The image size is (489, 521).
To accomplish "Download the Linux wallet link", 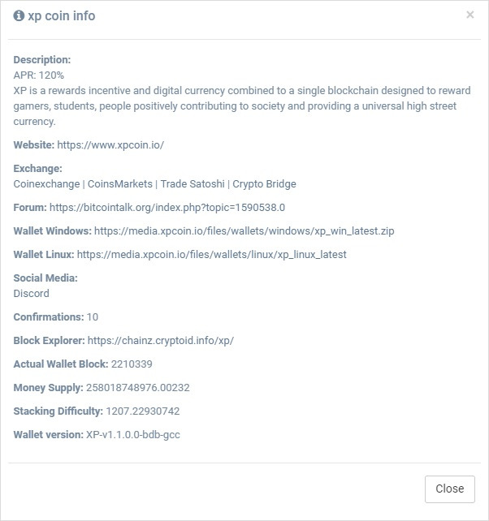I will (x=211, y=255).
